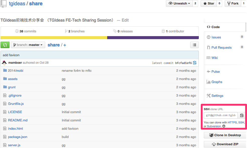Click the yellow language bar segment
The width and height of the screenshot is (247, 148).
pos(54,38)
